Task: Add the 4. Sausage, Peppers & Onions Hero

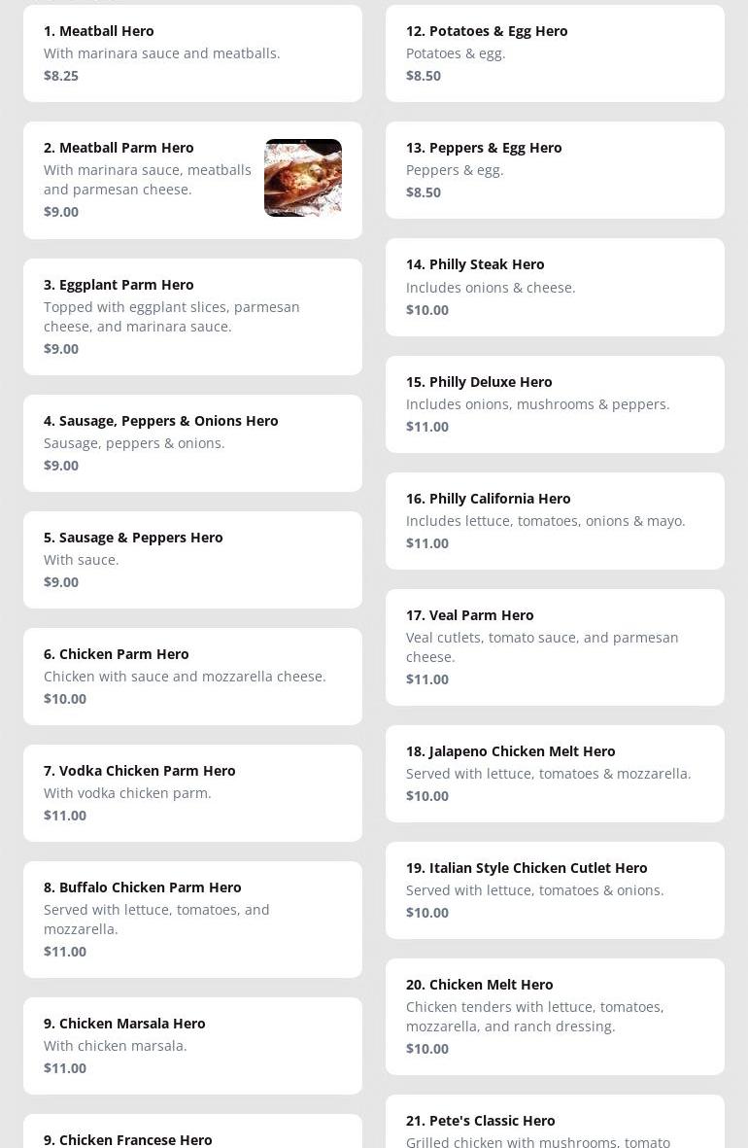Action: pos(192,443)
